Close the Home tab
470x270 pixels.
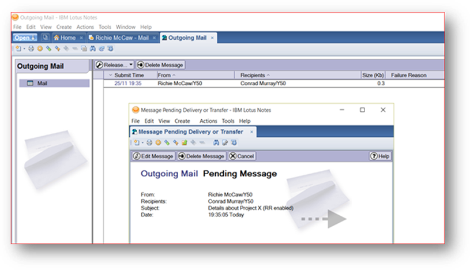[81, 38]
